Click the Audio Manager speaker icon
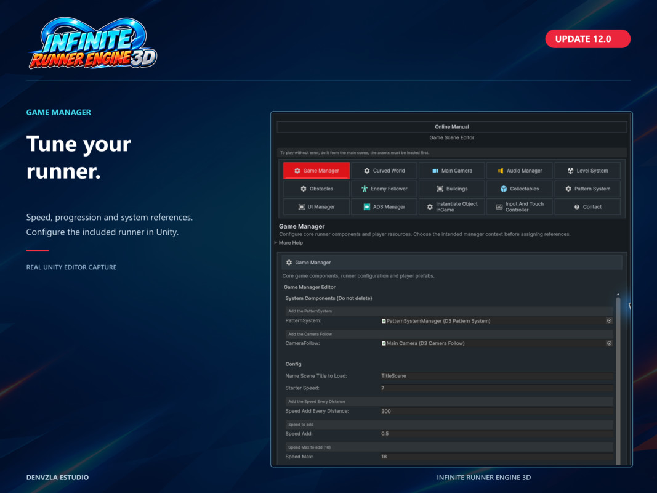 click(500, 171)
